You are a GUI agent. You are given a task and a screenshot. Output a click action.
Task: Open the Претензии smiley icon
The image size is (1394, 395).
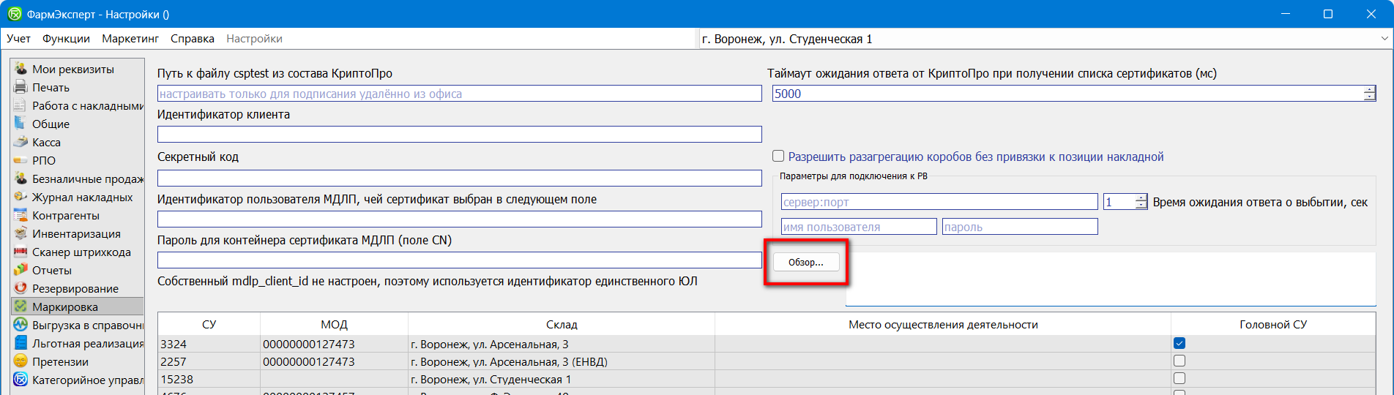20,361
